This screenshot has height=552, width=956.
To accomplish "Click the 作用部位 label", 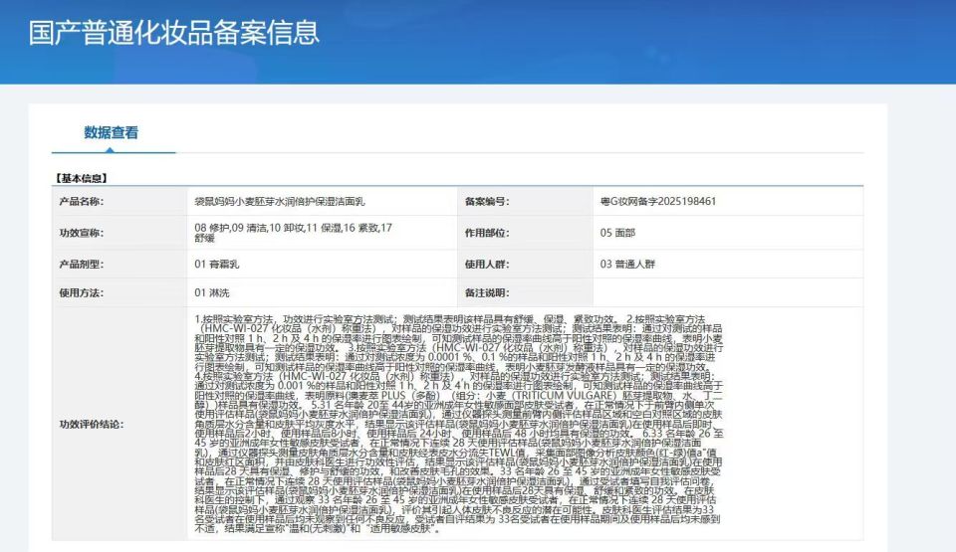I will point(487,233).
